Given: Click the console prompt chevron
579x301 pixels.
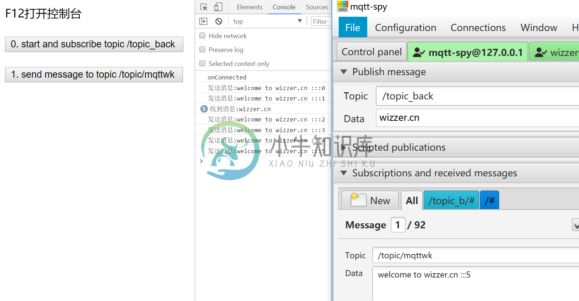Looking at the screenshot, I should click(x=201, y=161).
